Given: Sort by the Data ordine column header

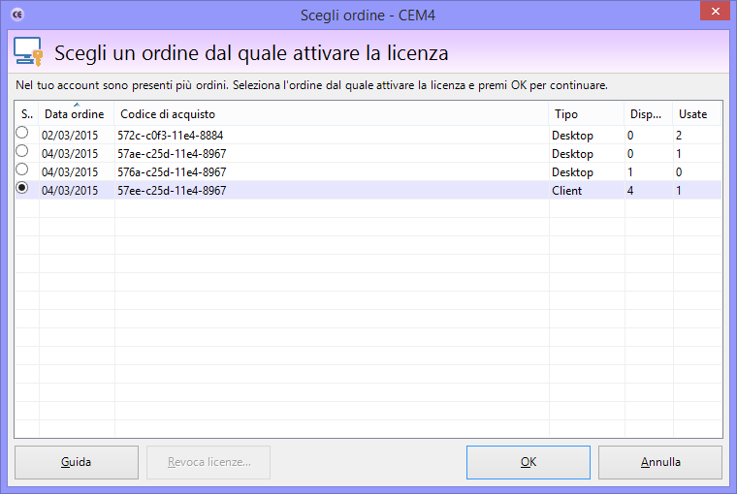Looking at the screenshot, I should 77,114.
